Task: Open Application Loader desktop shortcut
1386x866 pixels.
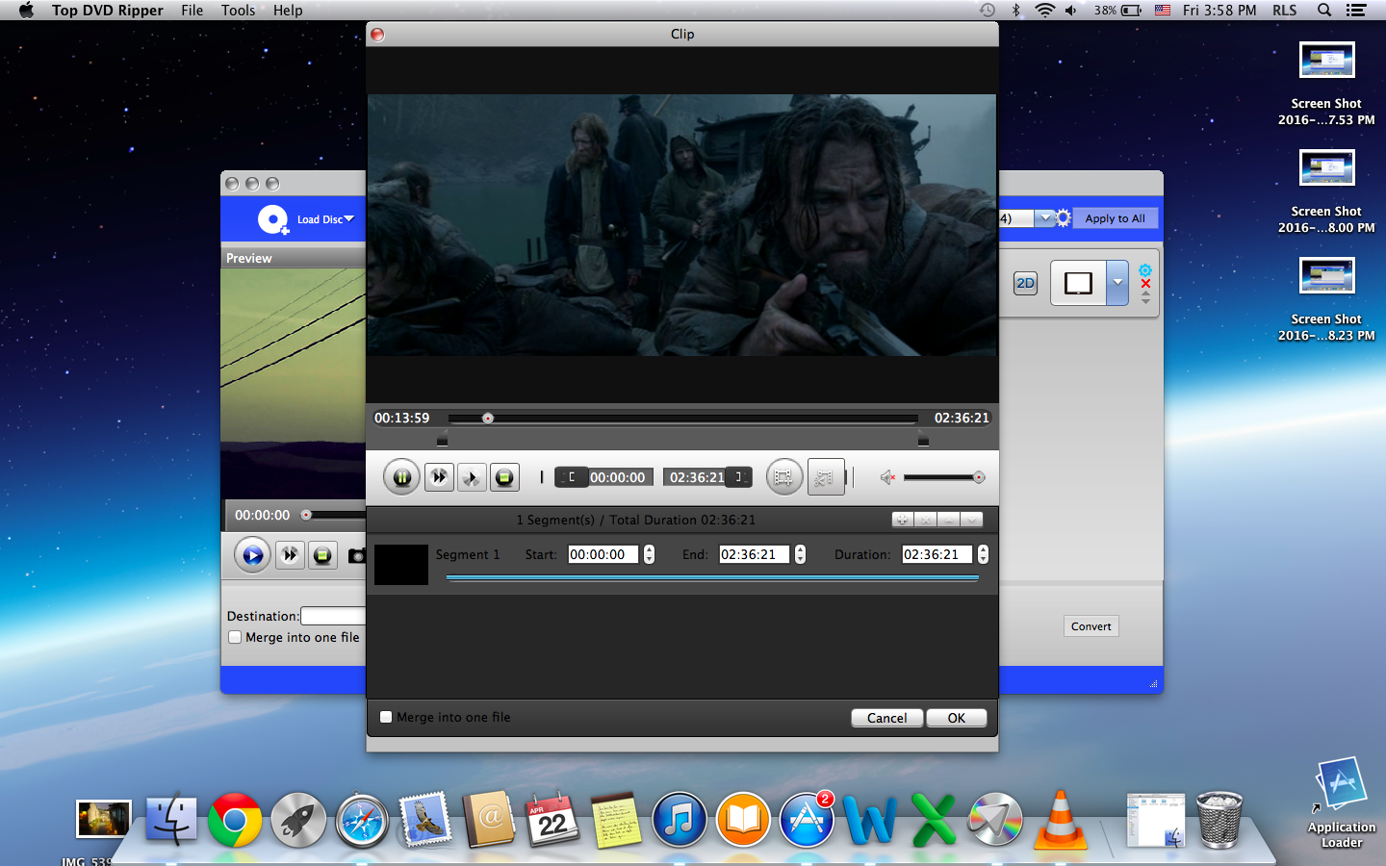Action: click(x=1342, y=803)
